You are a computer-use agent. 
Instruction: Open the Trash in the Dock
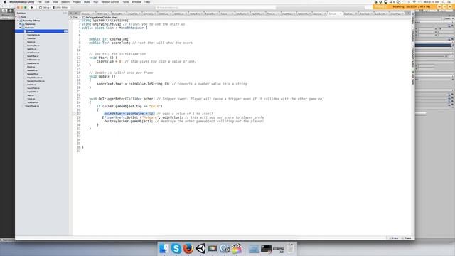pos(291,248)
